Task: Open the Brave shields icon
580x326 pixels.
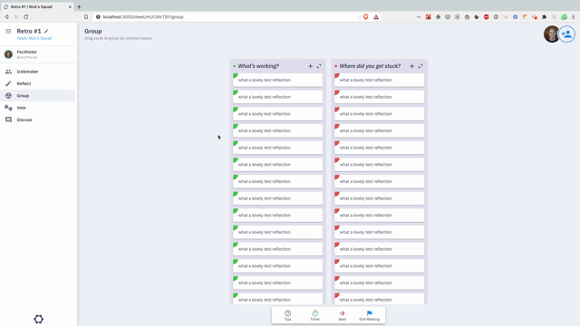Action: (366, 17)
